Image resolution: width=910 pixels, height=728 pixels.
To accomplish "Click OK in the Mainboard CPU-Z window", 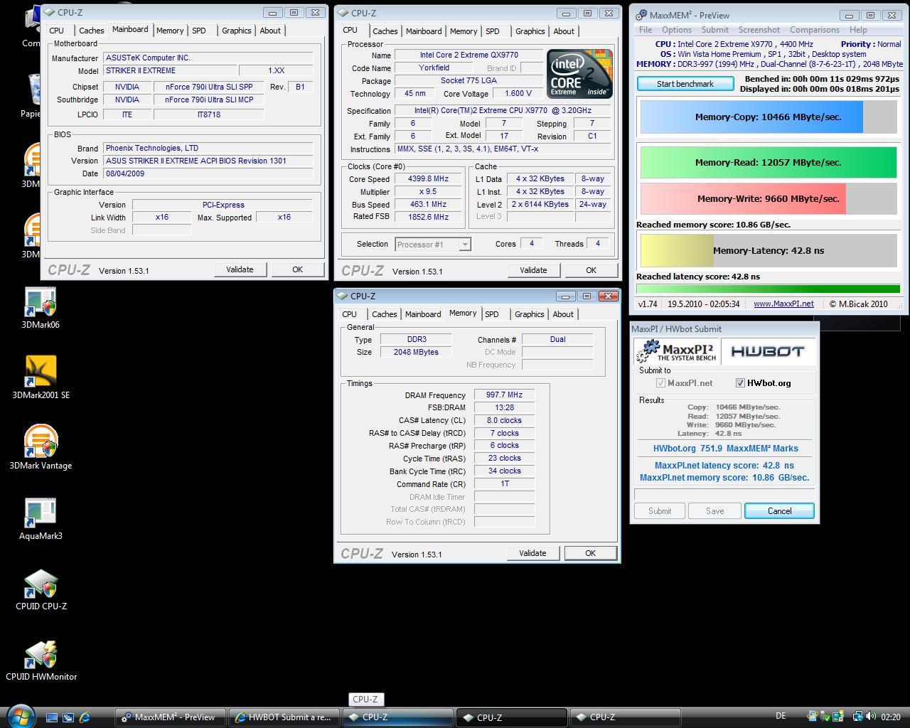I will coord(297,269).
